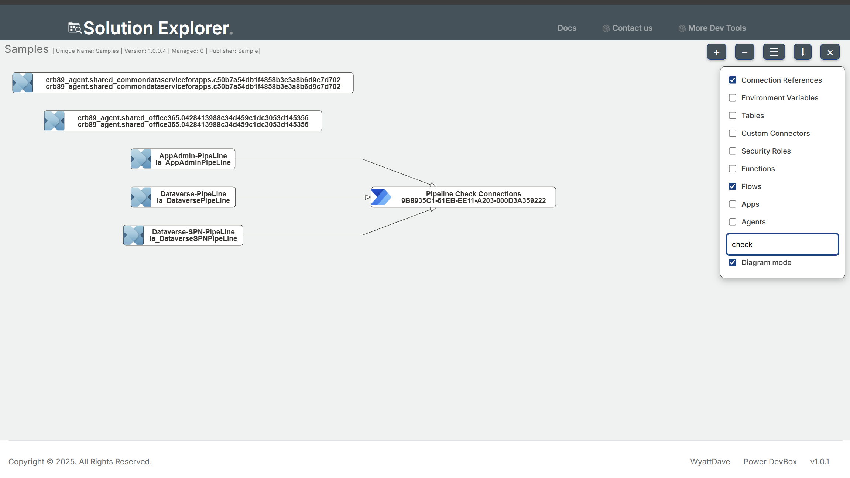
Task: Uncheck the Flows filter checkbox
Action: tap(733, 186)
